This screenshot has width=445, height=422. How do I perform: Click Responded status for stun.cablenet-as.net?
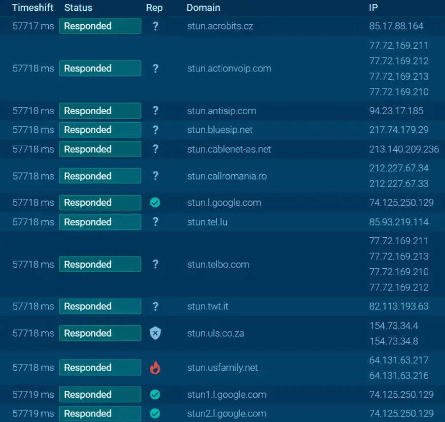[x=100, y=149]
